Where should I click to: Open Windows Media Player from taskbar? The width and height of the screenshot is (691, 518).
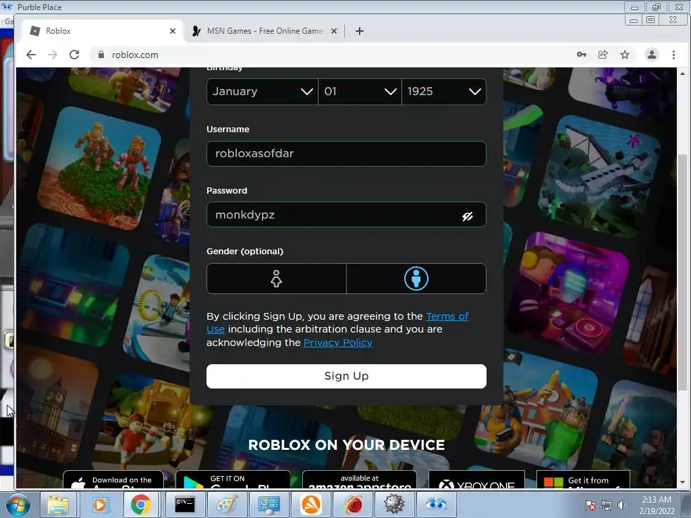click(x=100, y=505)
